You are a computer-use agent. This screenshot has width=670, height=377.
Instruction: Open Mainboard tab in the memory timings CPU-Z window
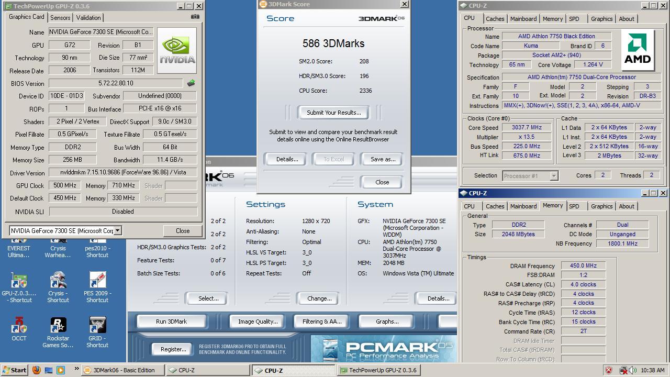coord(523,206)
